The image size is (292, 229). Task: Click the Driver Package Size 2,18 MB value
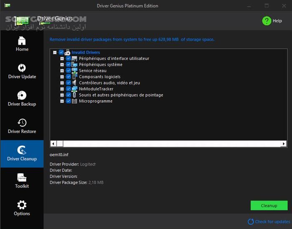[x=96, y=182]
